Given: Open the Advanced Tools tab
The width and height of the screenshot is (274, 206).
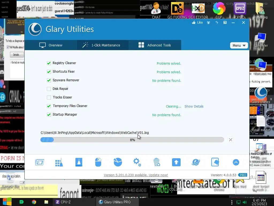Looking at the screenshot, I should pyautogui.click(x=155, y=45).
